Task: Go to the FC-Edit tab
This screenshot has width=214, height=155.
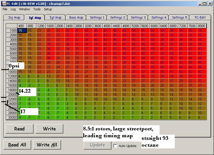Action: coord(200,17)
